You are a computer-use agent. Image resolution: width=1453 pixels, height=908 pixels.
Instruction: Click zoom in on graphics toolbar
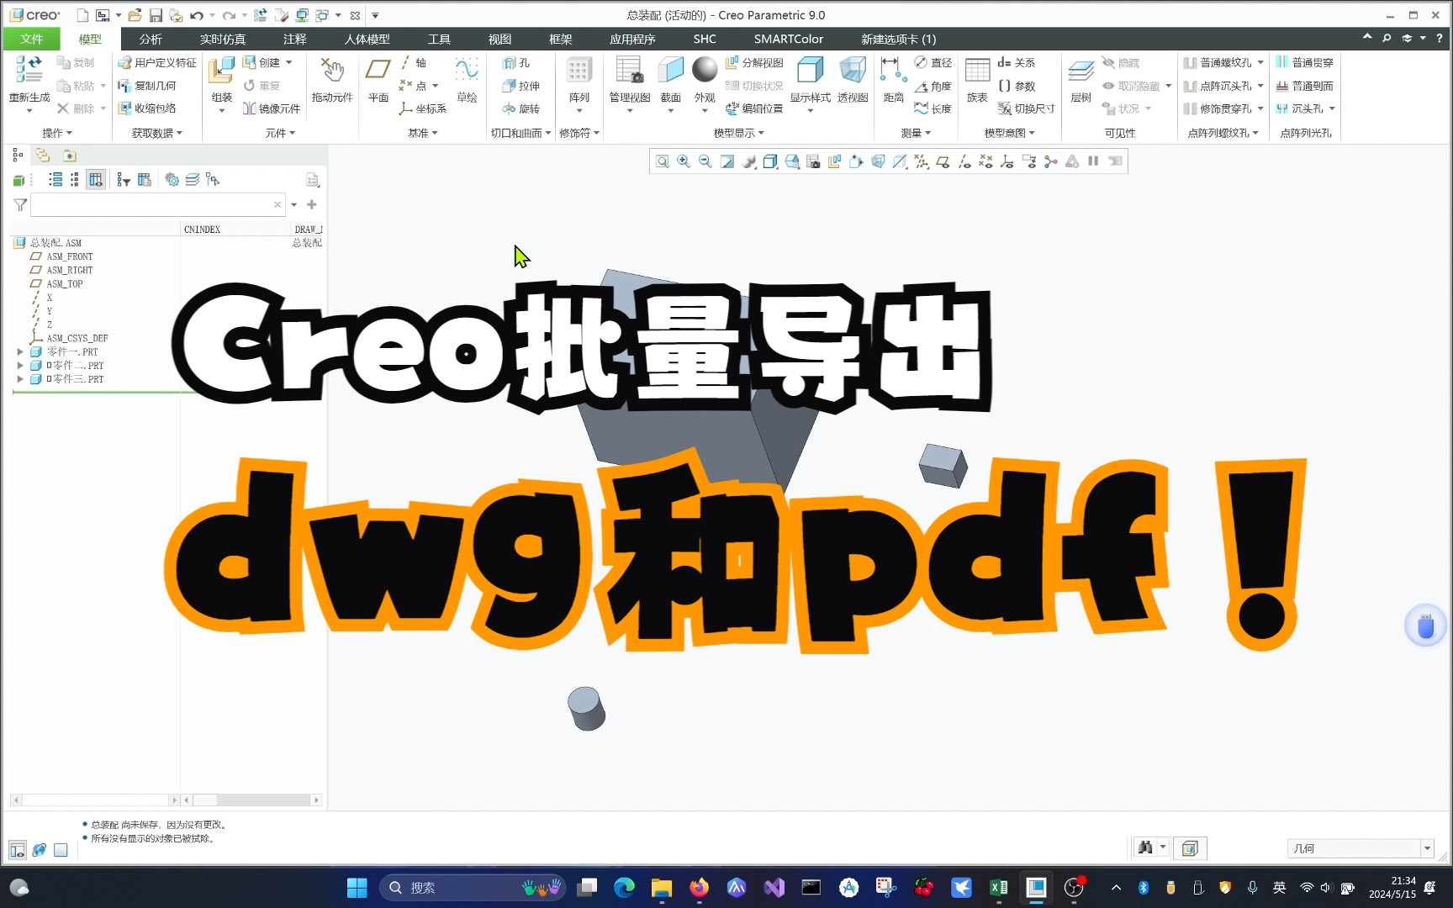pyautogui.click(x=684, y=161)
